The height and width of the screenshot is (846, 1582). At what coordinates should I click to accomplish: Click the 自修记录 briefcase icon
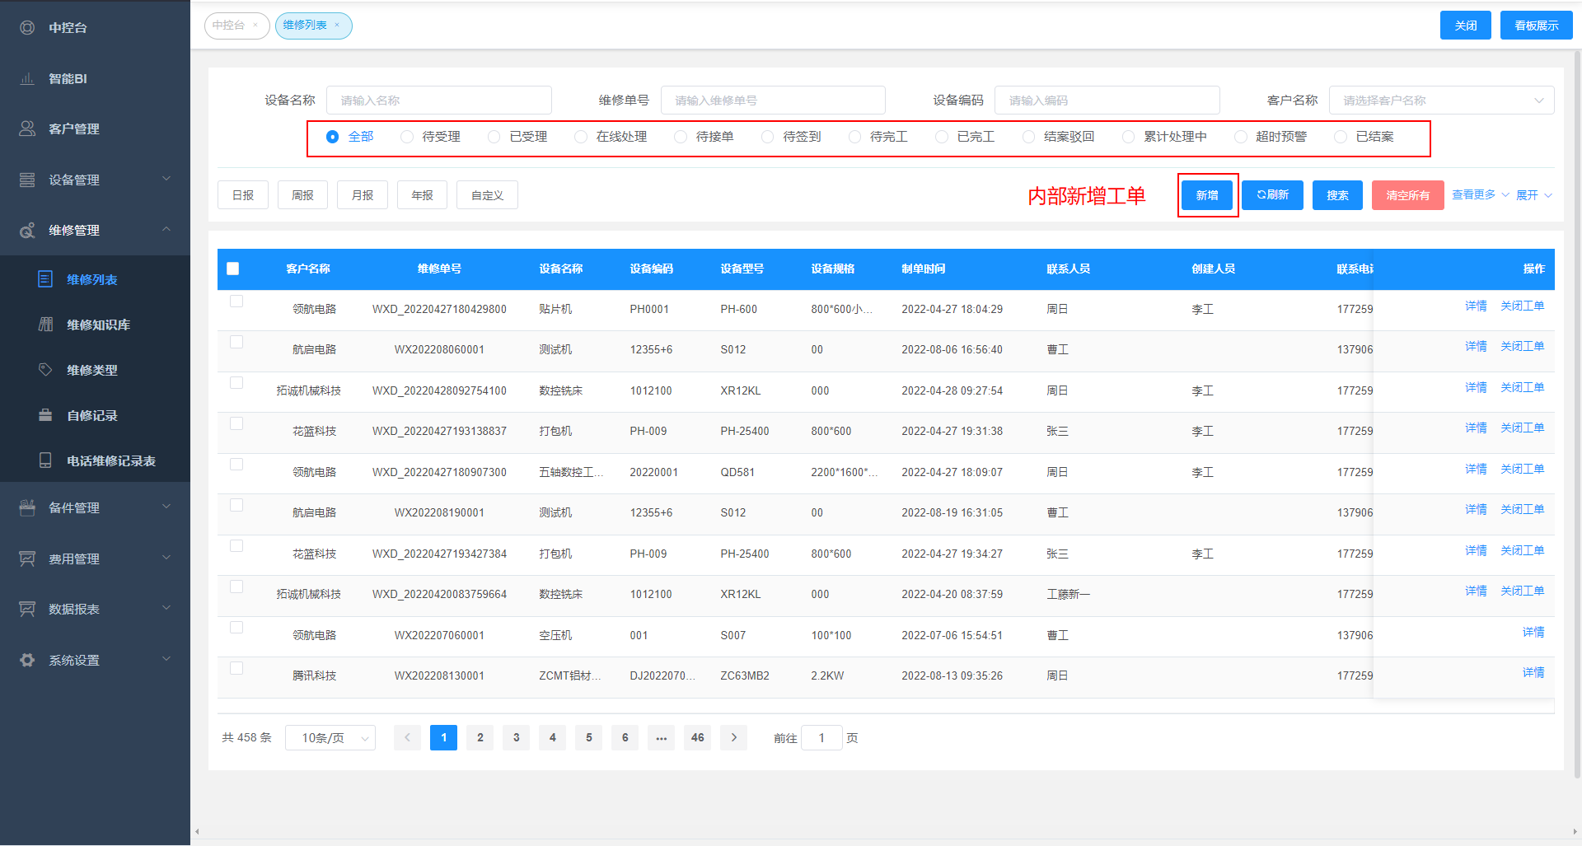(46, 415)
